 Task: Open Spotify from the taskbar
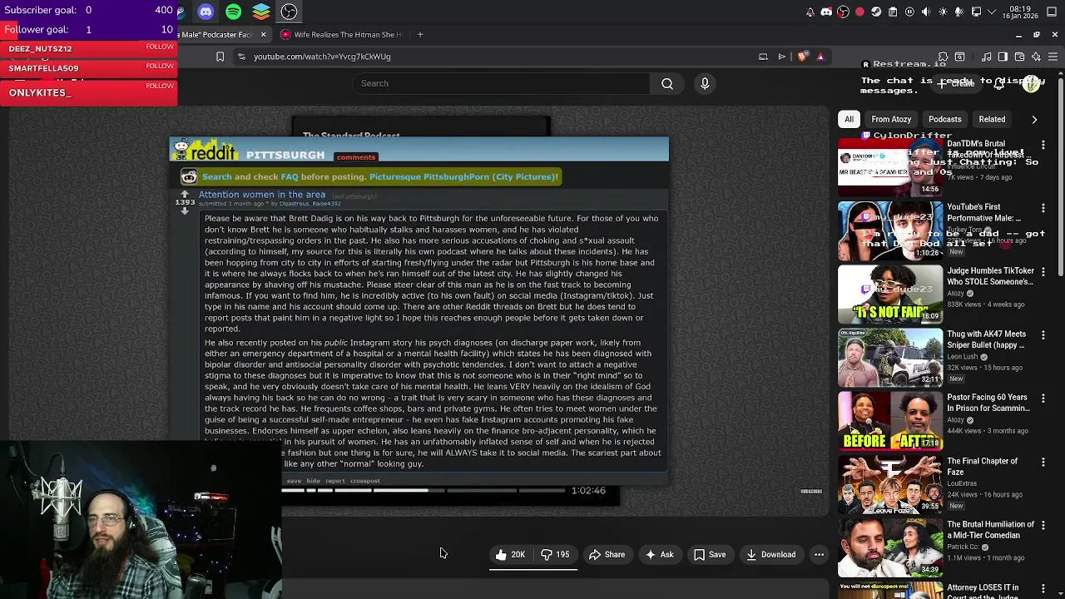point(233,12)
